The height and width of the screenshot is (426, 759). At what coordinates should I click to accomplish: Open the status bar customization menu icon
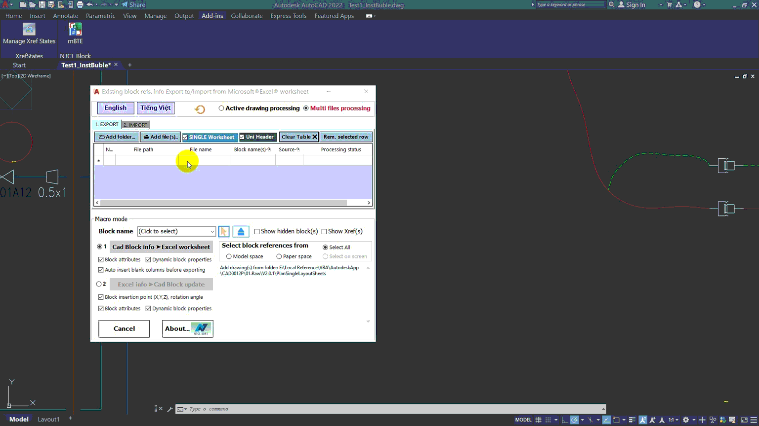pos(754,420)
